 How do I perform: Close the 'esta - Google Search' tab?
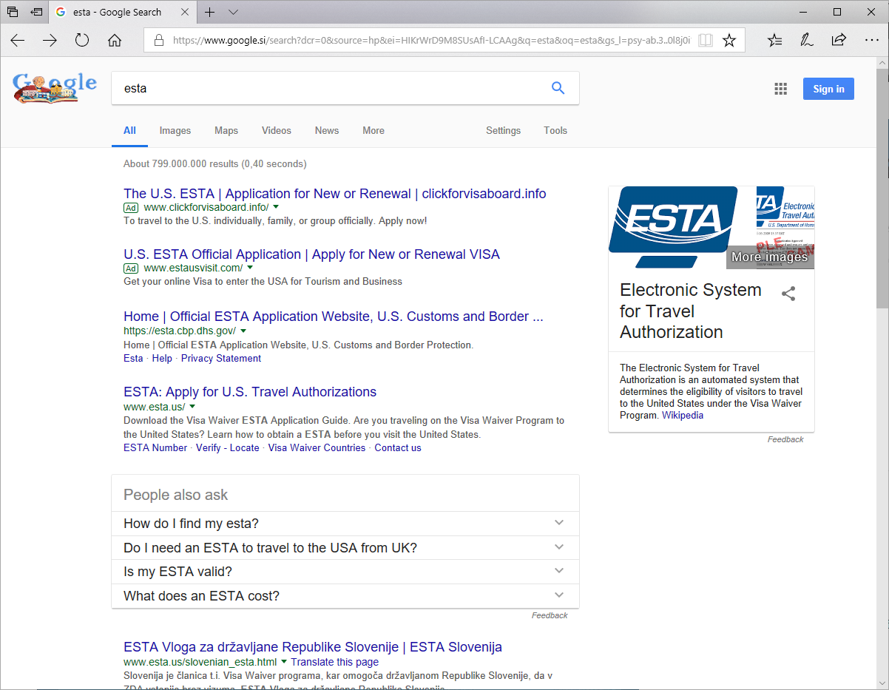tap(185, 12)
